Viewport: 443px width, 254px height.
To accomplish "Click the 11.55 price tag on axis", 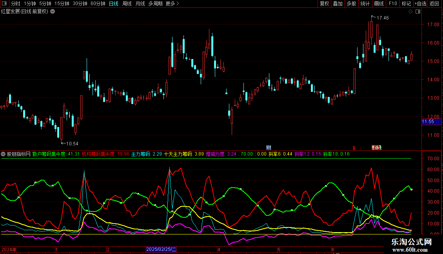I will (x=431, y=122).
